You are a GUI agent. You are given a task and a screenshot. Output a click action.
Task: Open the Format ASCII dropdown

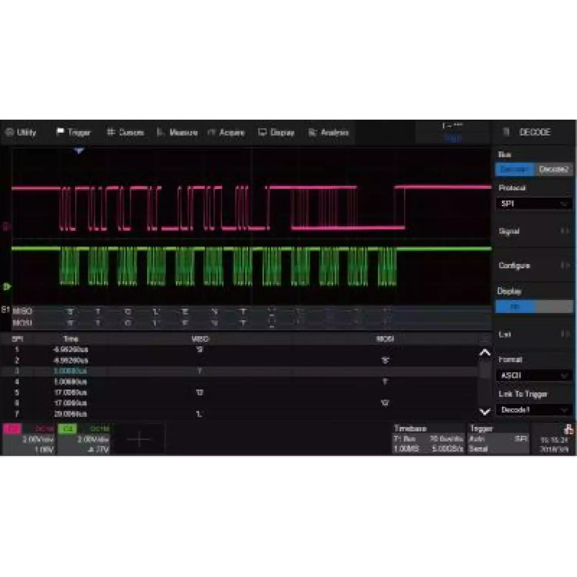[534, 375]
